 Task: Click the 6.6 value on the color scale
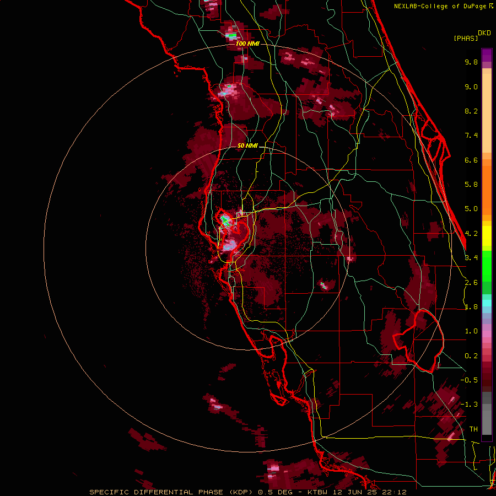(x=471, y=160)
